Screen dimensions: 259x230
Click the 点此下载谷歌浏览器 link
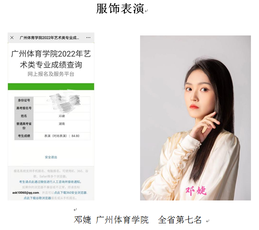pyautogui.click(x=37, y=198)
